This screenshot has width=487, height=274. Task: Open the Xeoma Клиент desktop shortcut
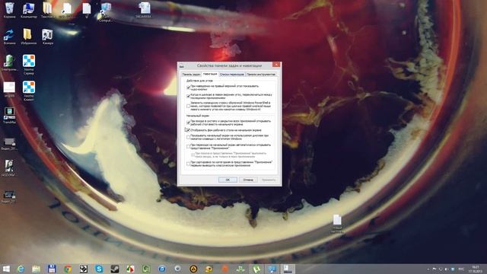(x=29, y=91)
